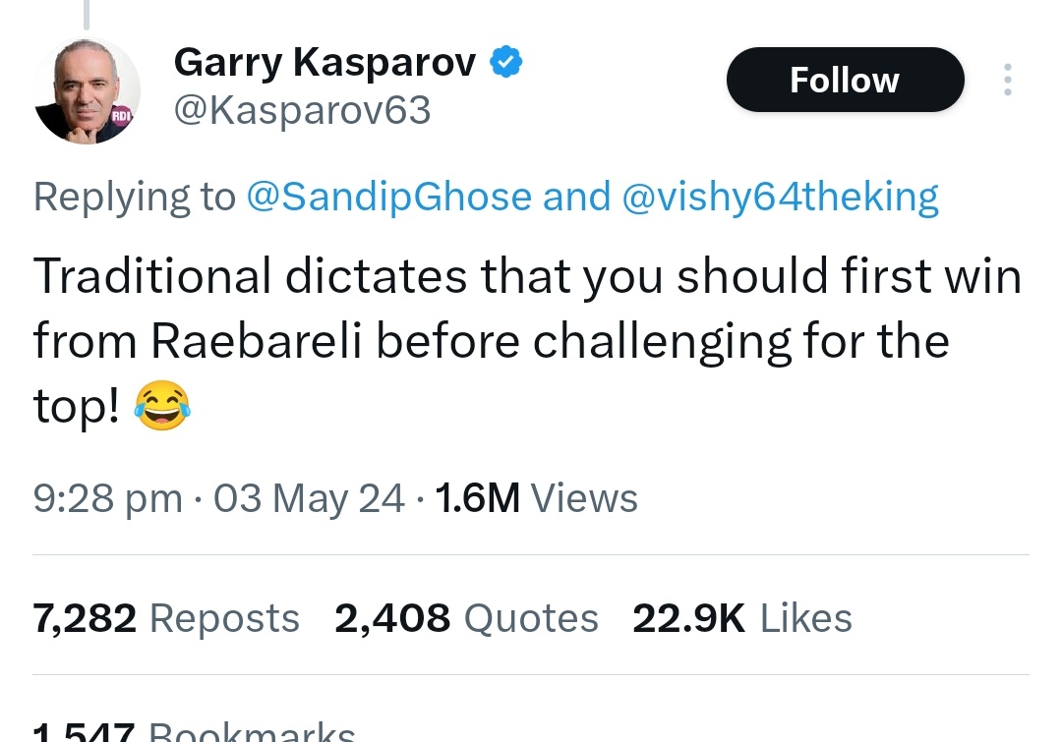1062x742 pixels.
Task: Show the 22.9K Likes list
Action: click(x=741, y=618)
